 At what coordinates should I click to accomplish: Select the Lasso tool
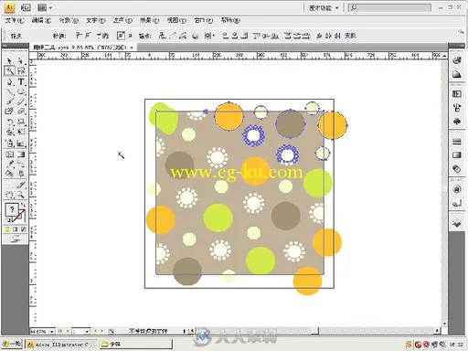point(21,71)
